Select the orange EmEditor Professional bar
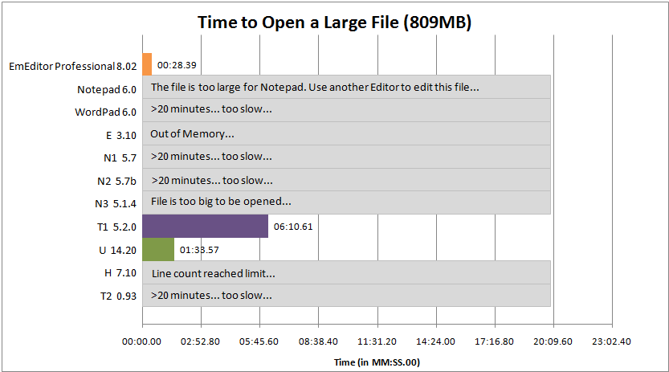The image size is (669, 372). click(x=147, y=64)
